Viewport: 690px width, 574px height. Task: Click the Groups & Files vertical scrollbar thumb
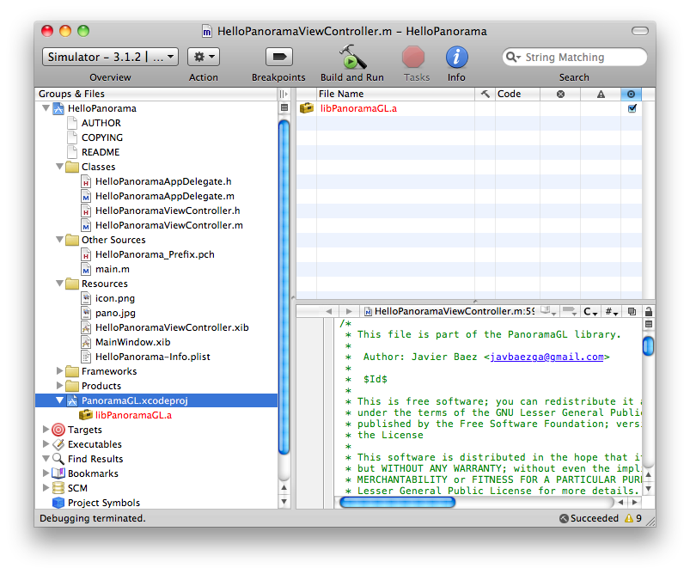pyautogui.click(x=284, y=287)
